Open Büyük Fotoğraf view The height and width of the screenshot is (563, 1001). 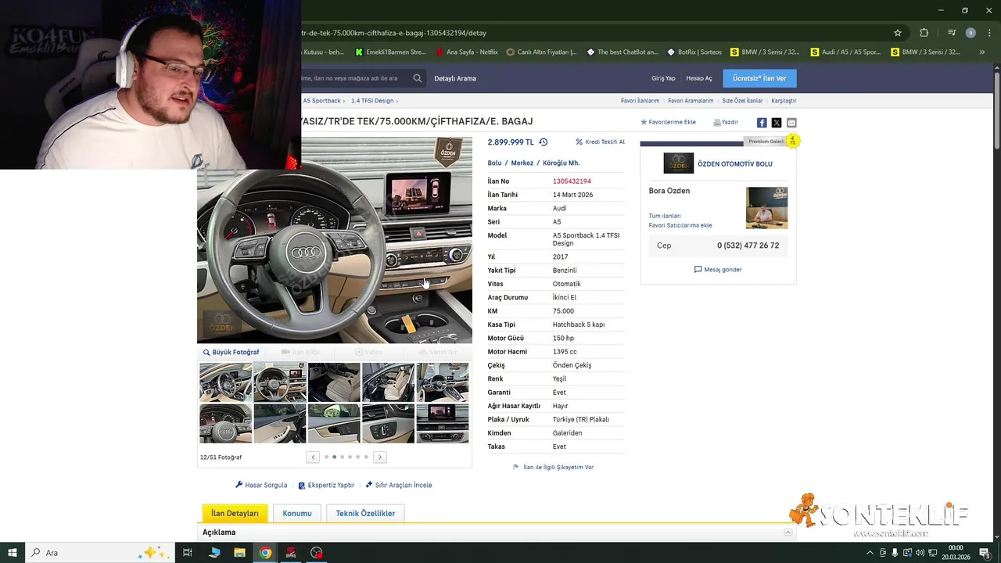point(231,352)
